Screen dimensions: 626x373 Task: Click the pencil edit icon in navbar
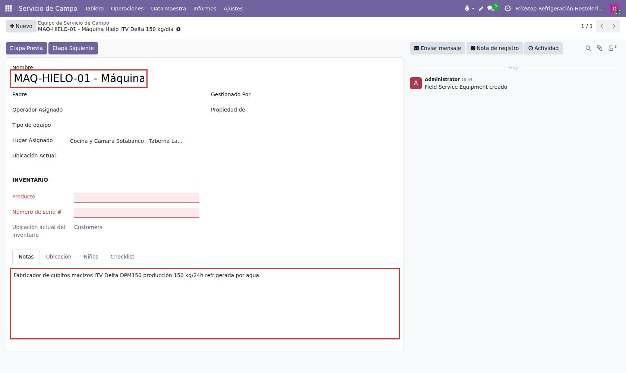pos(481,8)
